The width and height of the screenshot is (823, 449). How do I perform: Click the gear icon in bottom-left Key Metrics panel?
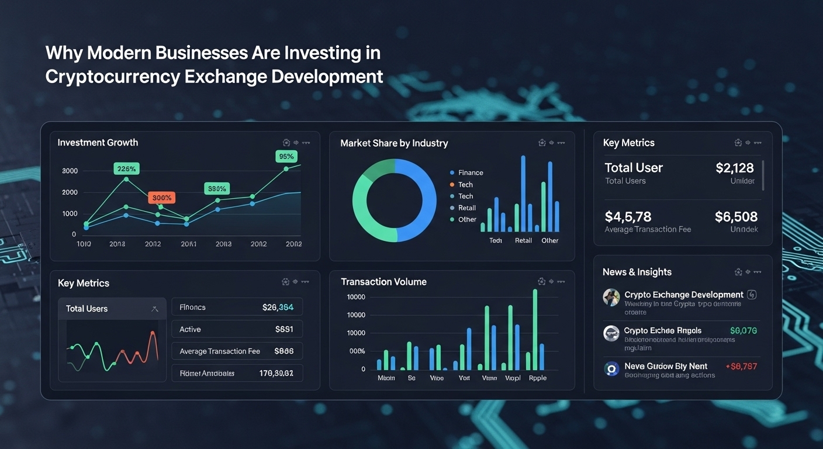tap(286, 282)
